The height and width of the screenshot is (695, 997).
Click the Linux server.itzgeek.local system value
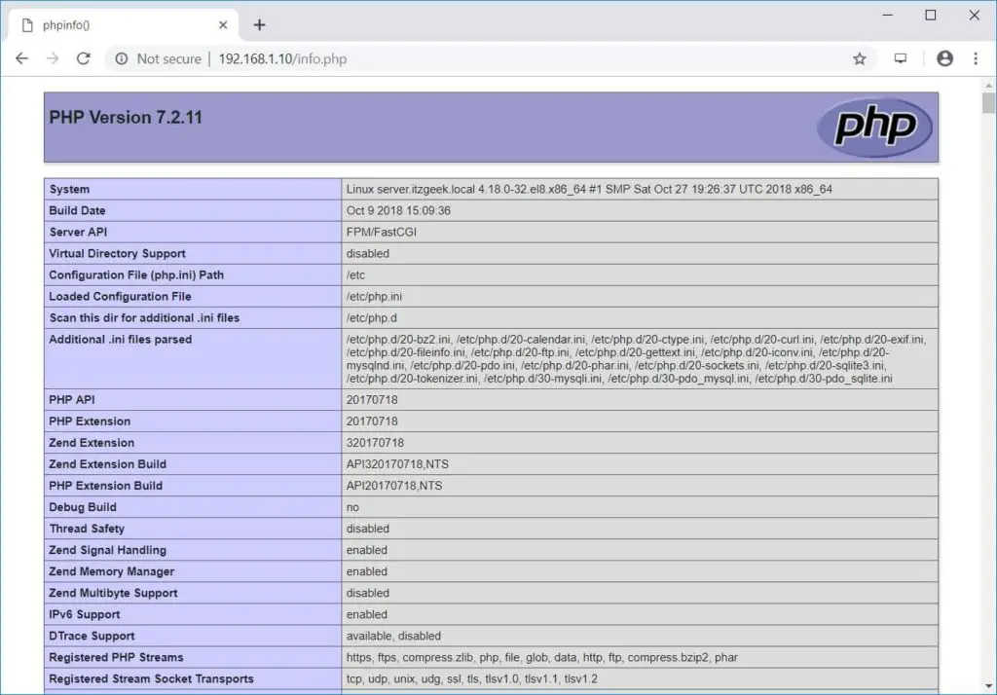tap(589, 189)
